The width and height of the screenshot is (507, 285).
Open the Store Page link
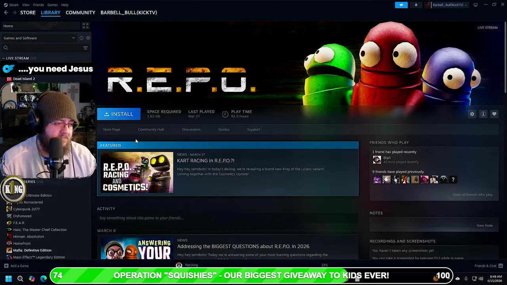point(111,129)
